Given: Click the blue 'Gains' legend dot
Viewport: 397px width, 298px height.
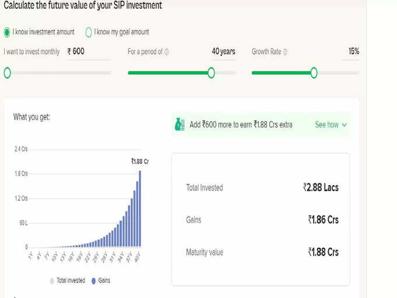Looking at the screenshot, I should tap(94, 280).
